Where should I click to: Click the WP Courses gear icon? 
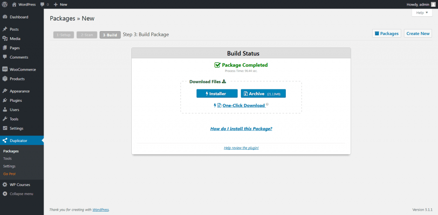coord(5,185)
